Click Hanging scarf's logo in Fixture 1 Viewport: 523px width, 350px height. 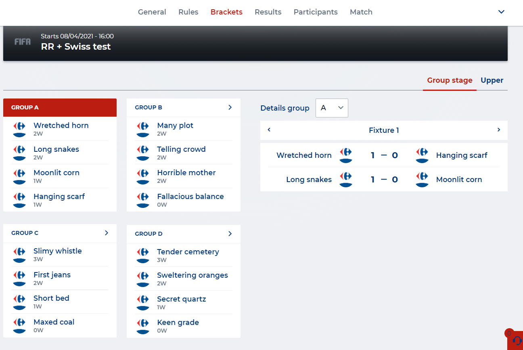coord(422,155)
